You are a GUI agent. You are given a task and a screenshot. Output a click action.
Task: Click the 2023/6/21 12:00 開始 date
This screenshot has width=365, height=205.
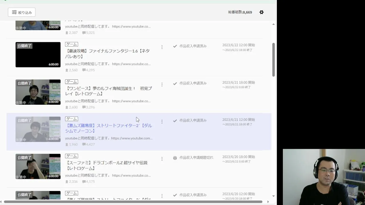tap(239, 120)
